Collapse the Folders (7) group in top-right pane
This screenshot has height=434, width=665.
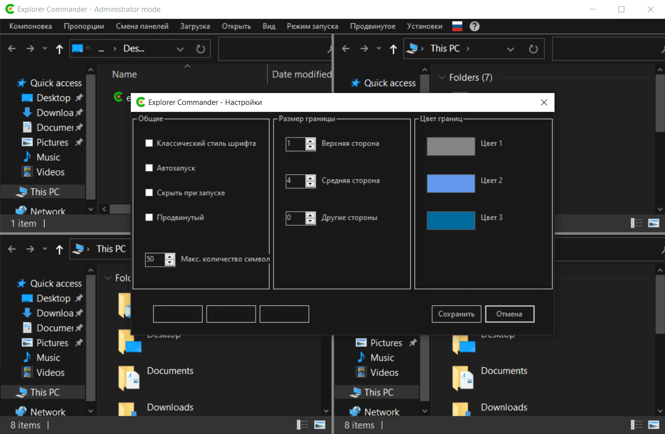click(x=442, y=78)
